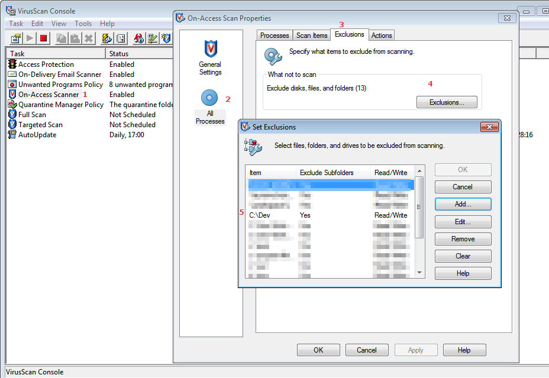
Task: Click Clear in Set Exclusions
Action: click(x=463, y=256)
